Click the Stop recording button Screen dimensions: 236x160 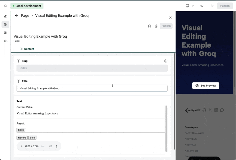(x=32, y=138)
